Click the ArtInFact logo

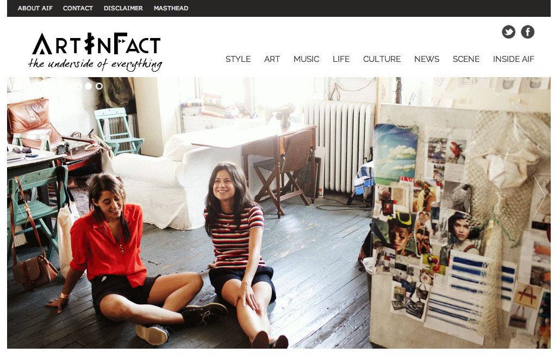click(95, 52)
